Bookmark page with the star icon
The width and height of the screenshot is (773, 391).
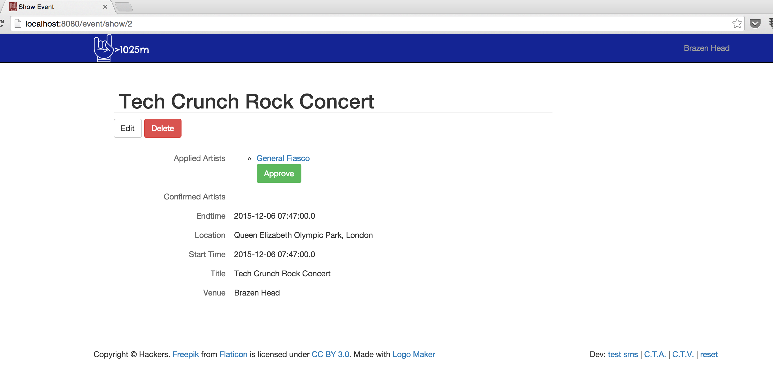pos(737,23)
